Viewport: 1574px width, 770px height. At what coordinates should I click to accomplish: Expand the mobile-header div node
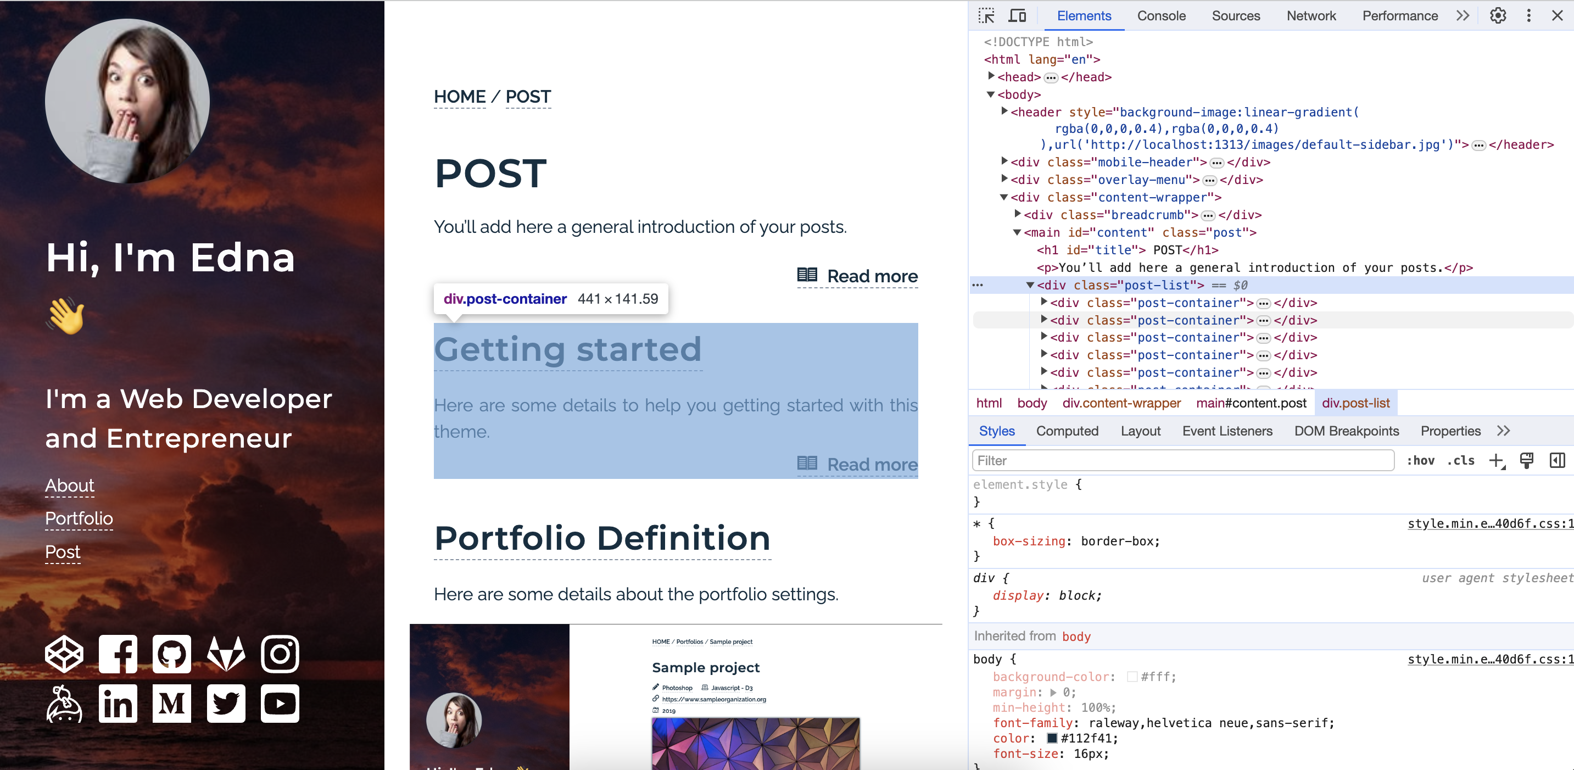click(x=1004, y=161)
